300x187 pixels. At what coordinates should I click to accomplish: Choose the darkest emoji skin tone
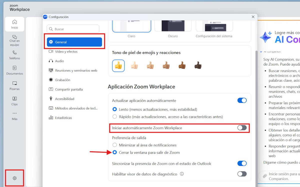(198, 66)
